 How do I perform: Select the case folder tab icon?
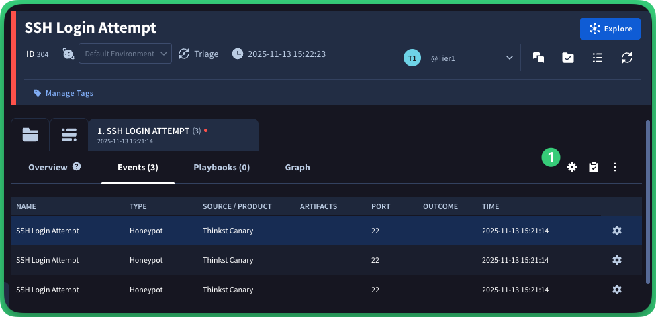tap(30, 135)
